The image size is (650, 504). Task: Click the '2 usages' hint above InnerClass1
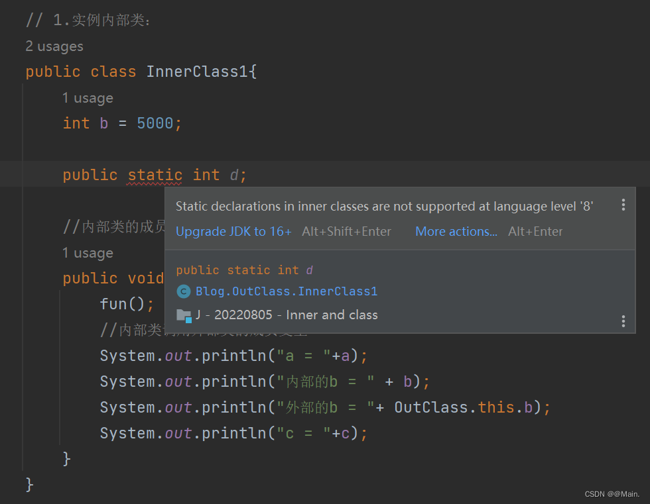coord(54,46)
